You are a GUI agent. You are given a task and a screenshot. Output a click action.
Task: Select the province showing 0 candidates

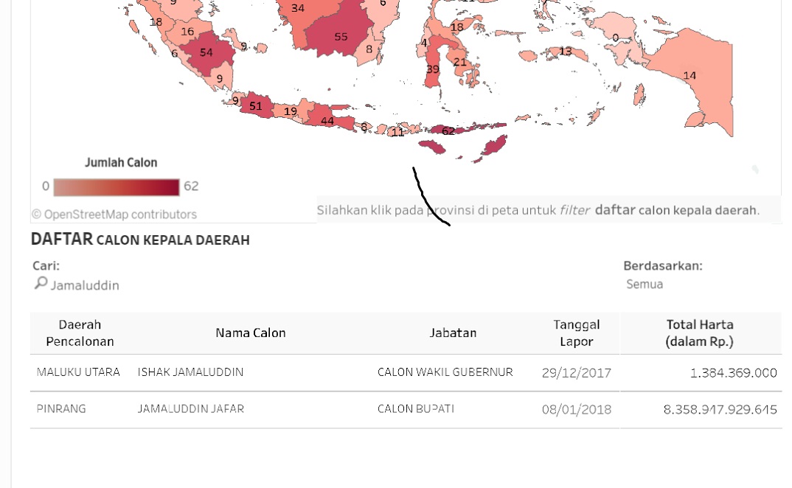(614, 37)
